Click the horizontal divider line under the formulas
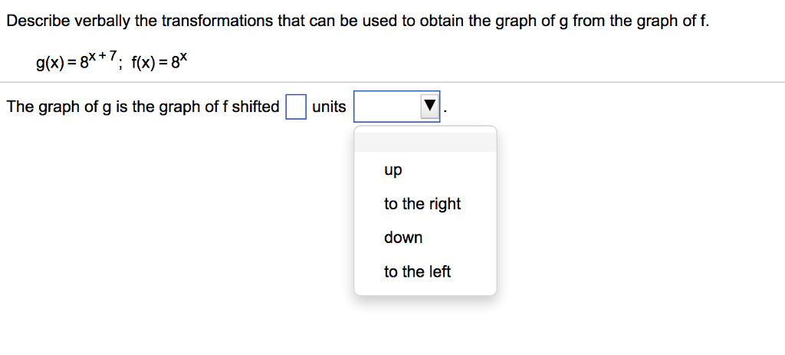 click(x=392, y=82)
